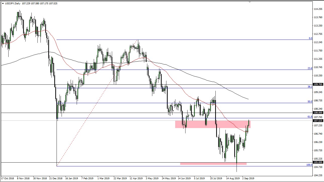The image size is (324, 182).
Task: Click the 2 Sep 2019 date label
Action: point(248,177)
